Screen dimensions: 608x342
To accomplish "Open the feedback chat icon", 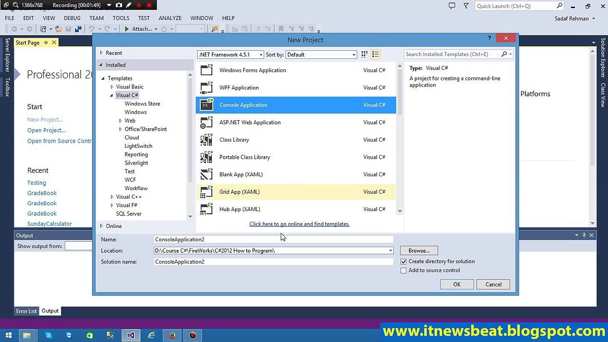I will (452, 6).
